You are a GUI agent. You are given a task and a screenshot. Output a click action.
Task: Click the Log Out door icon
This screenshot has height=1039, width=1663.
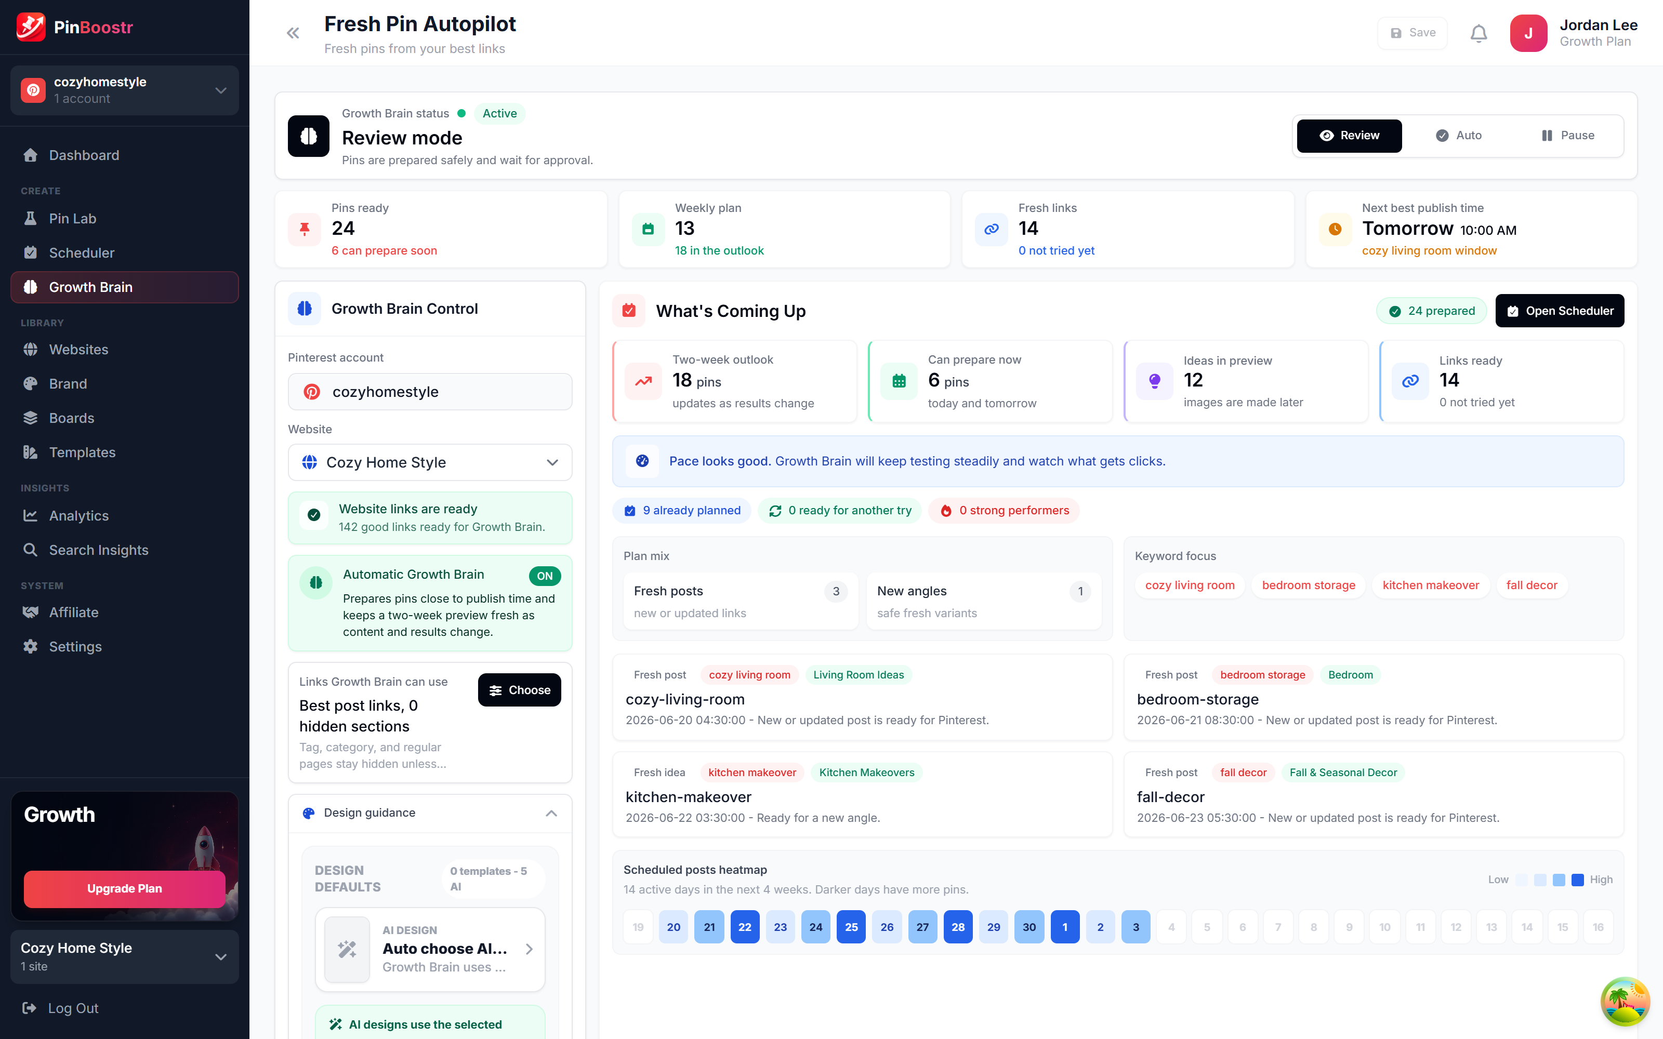pyautogui.click(x=30, y=1008)
